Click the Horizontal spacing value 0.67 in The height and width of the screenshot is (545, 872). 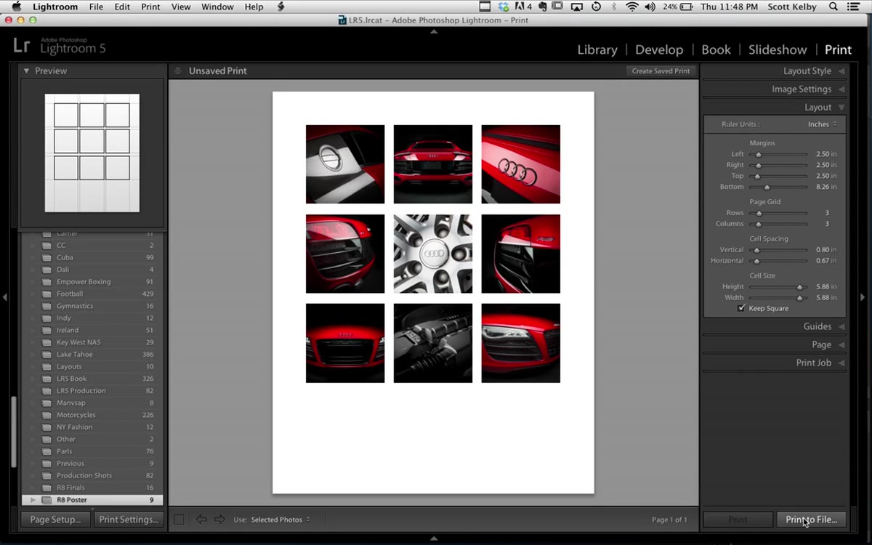pyautogui.click(x=826, y=261)
